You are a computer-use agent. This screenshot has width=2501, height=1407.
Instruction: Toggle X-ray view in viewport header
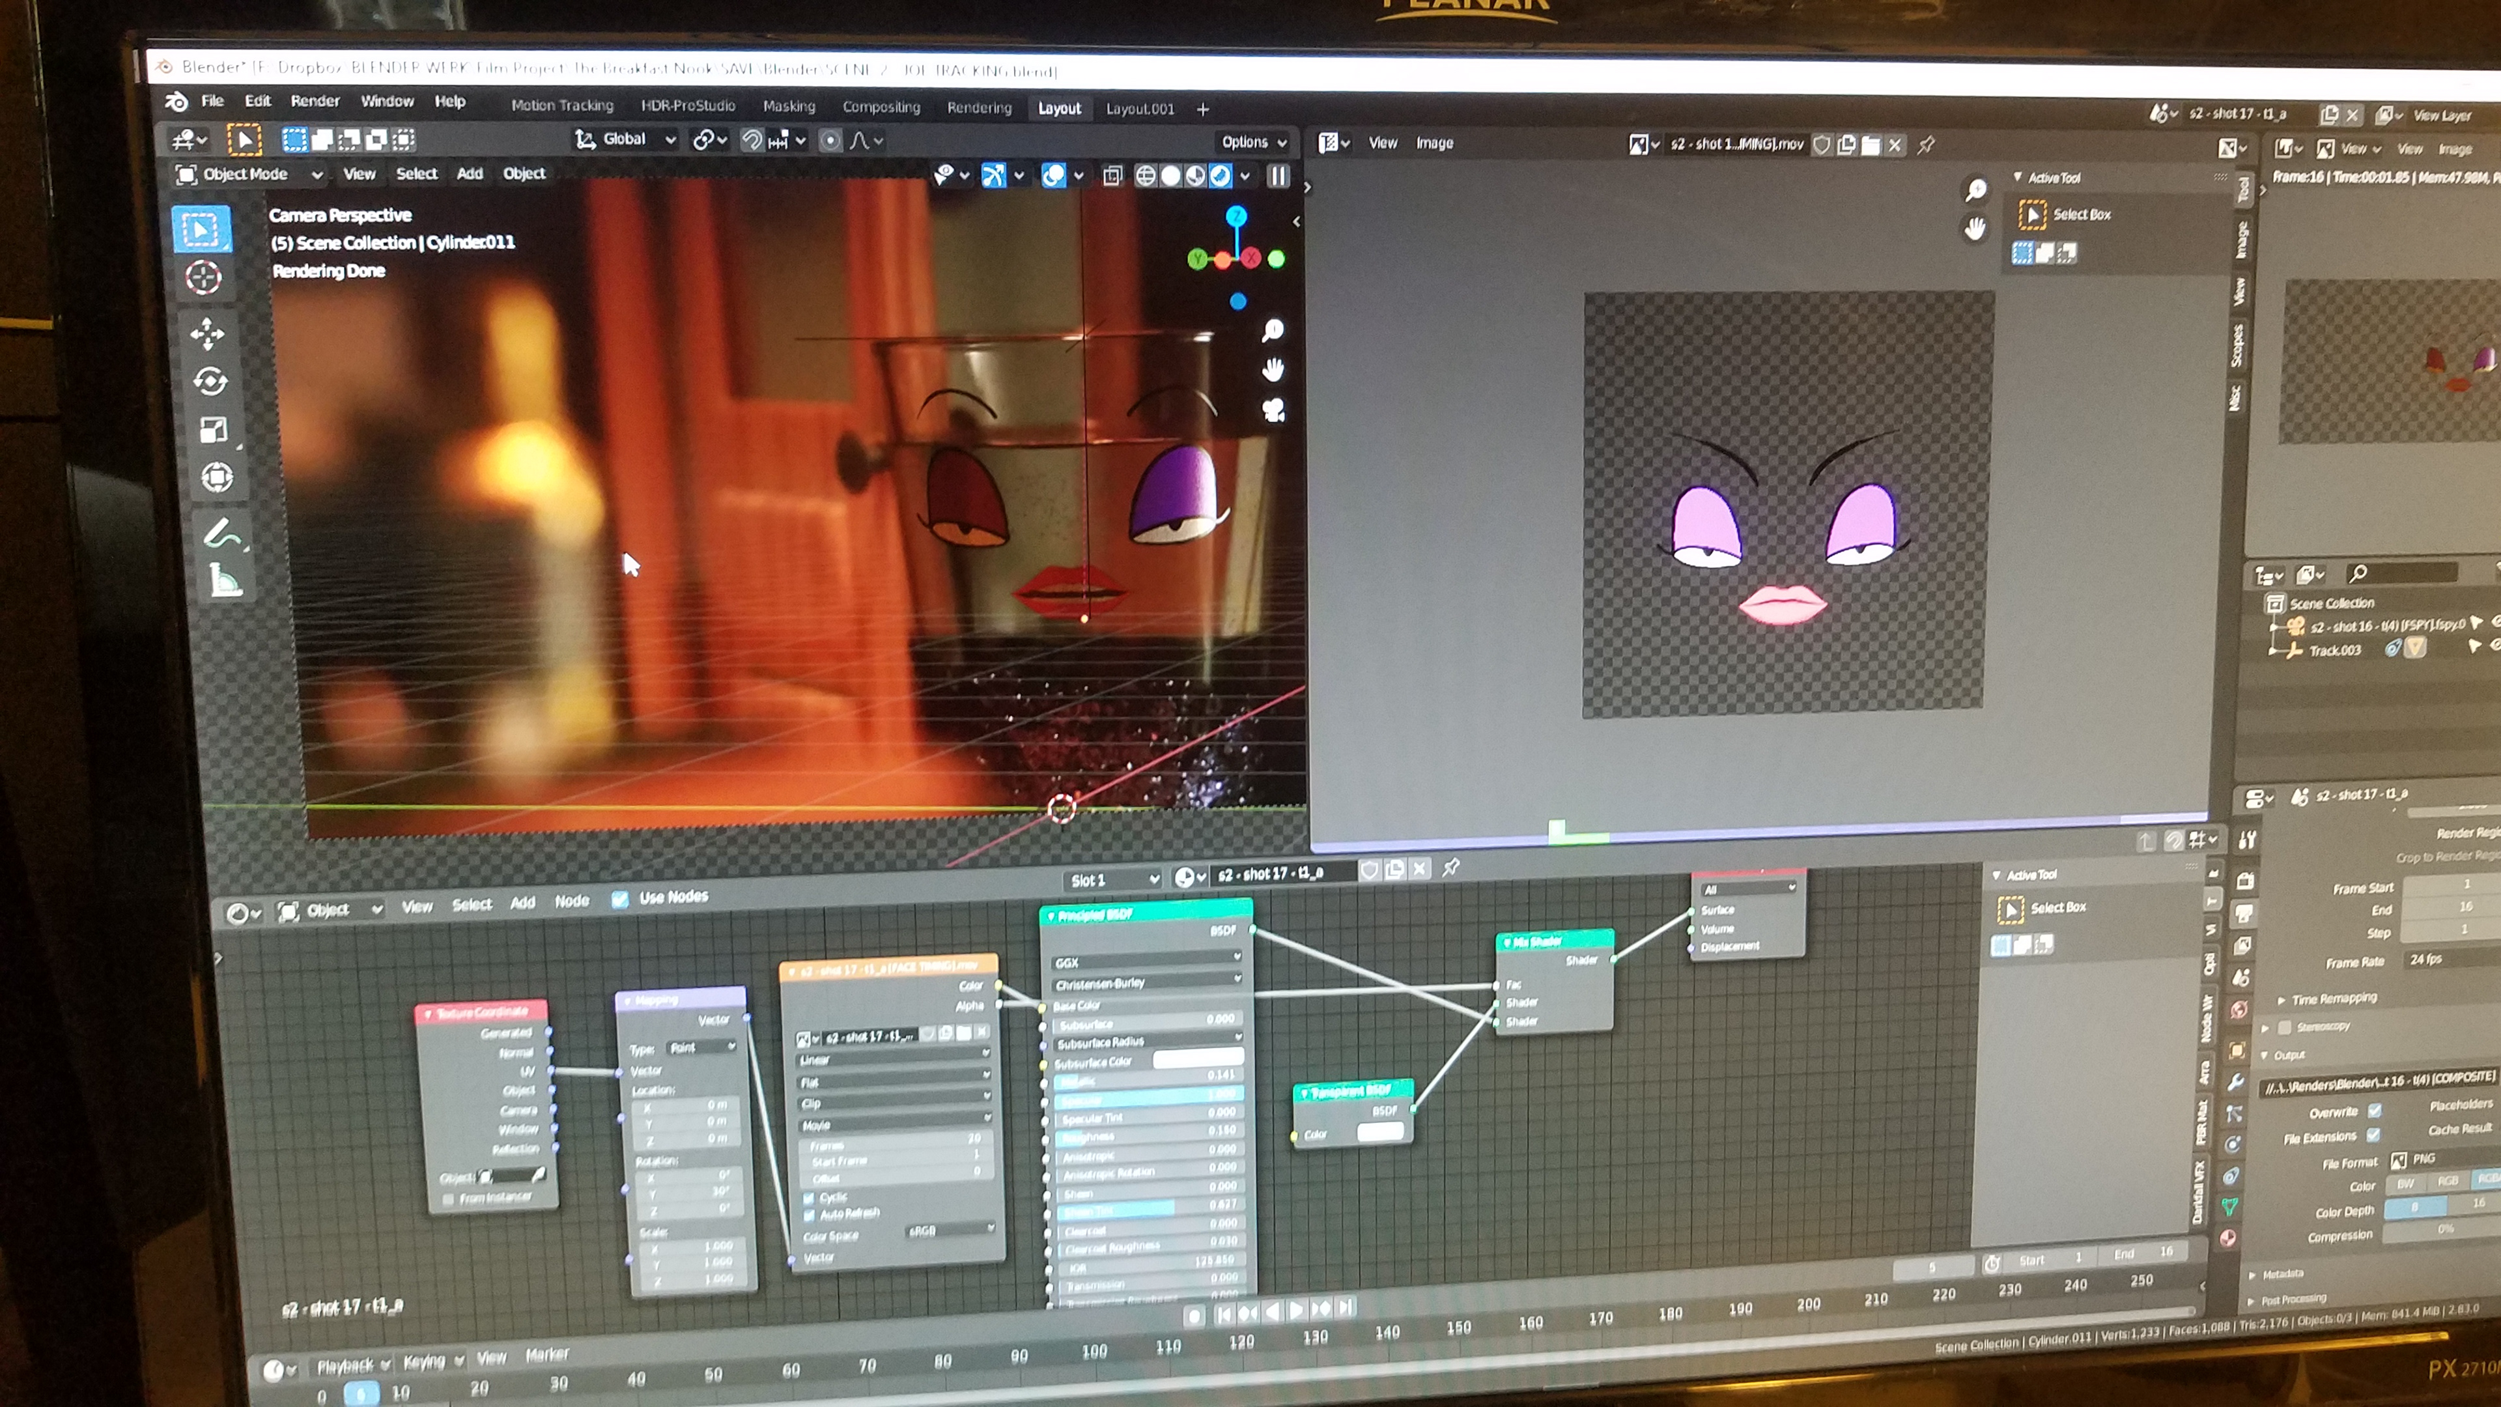1112,176
